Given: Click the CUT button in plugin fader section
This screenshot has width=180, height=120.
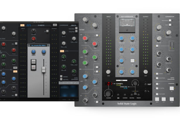Looking at the screenshot, I should [x=34, y=67].
